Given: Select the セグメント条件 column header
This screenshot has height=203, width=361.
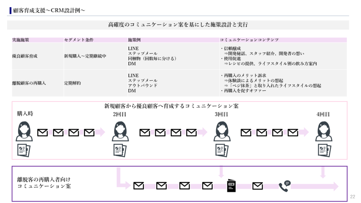Looking at the screenshot, I should coord(79,40).
